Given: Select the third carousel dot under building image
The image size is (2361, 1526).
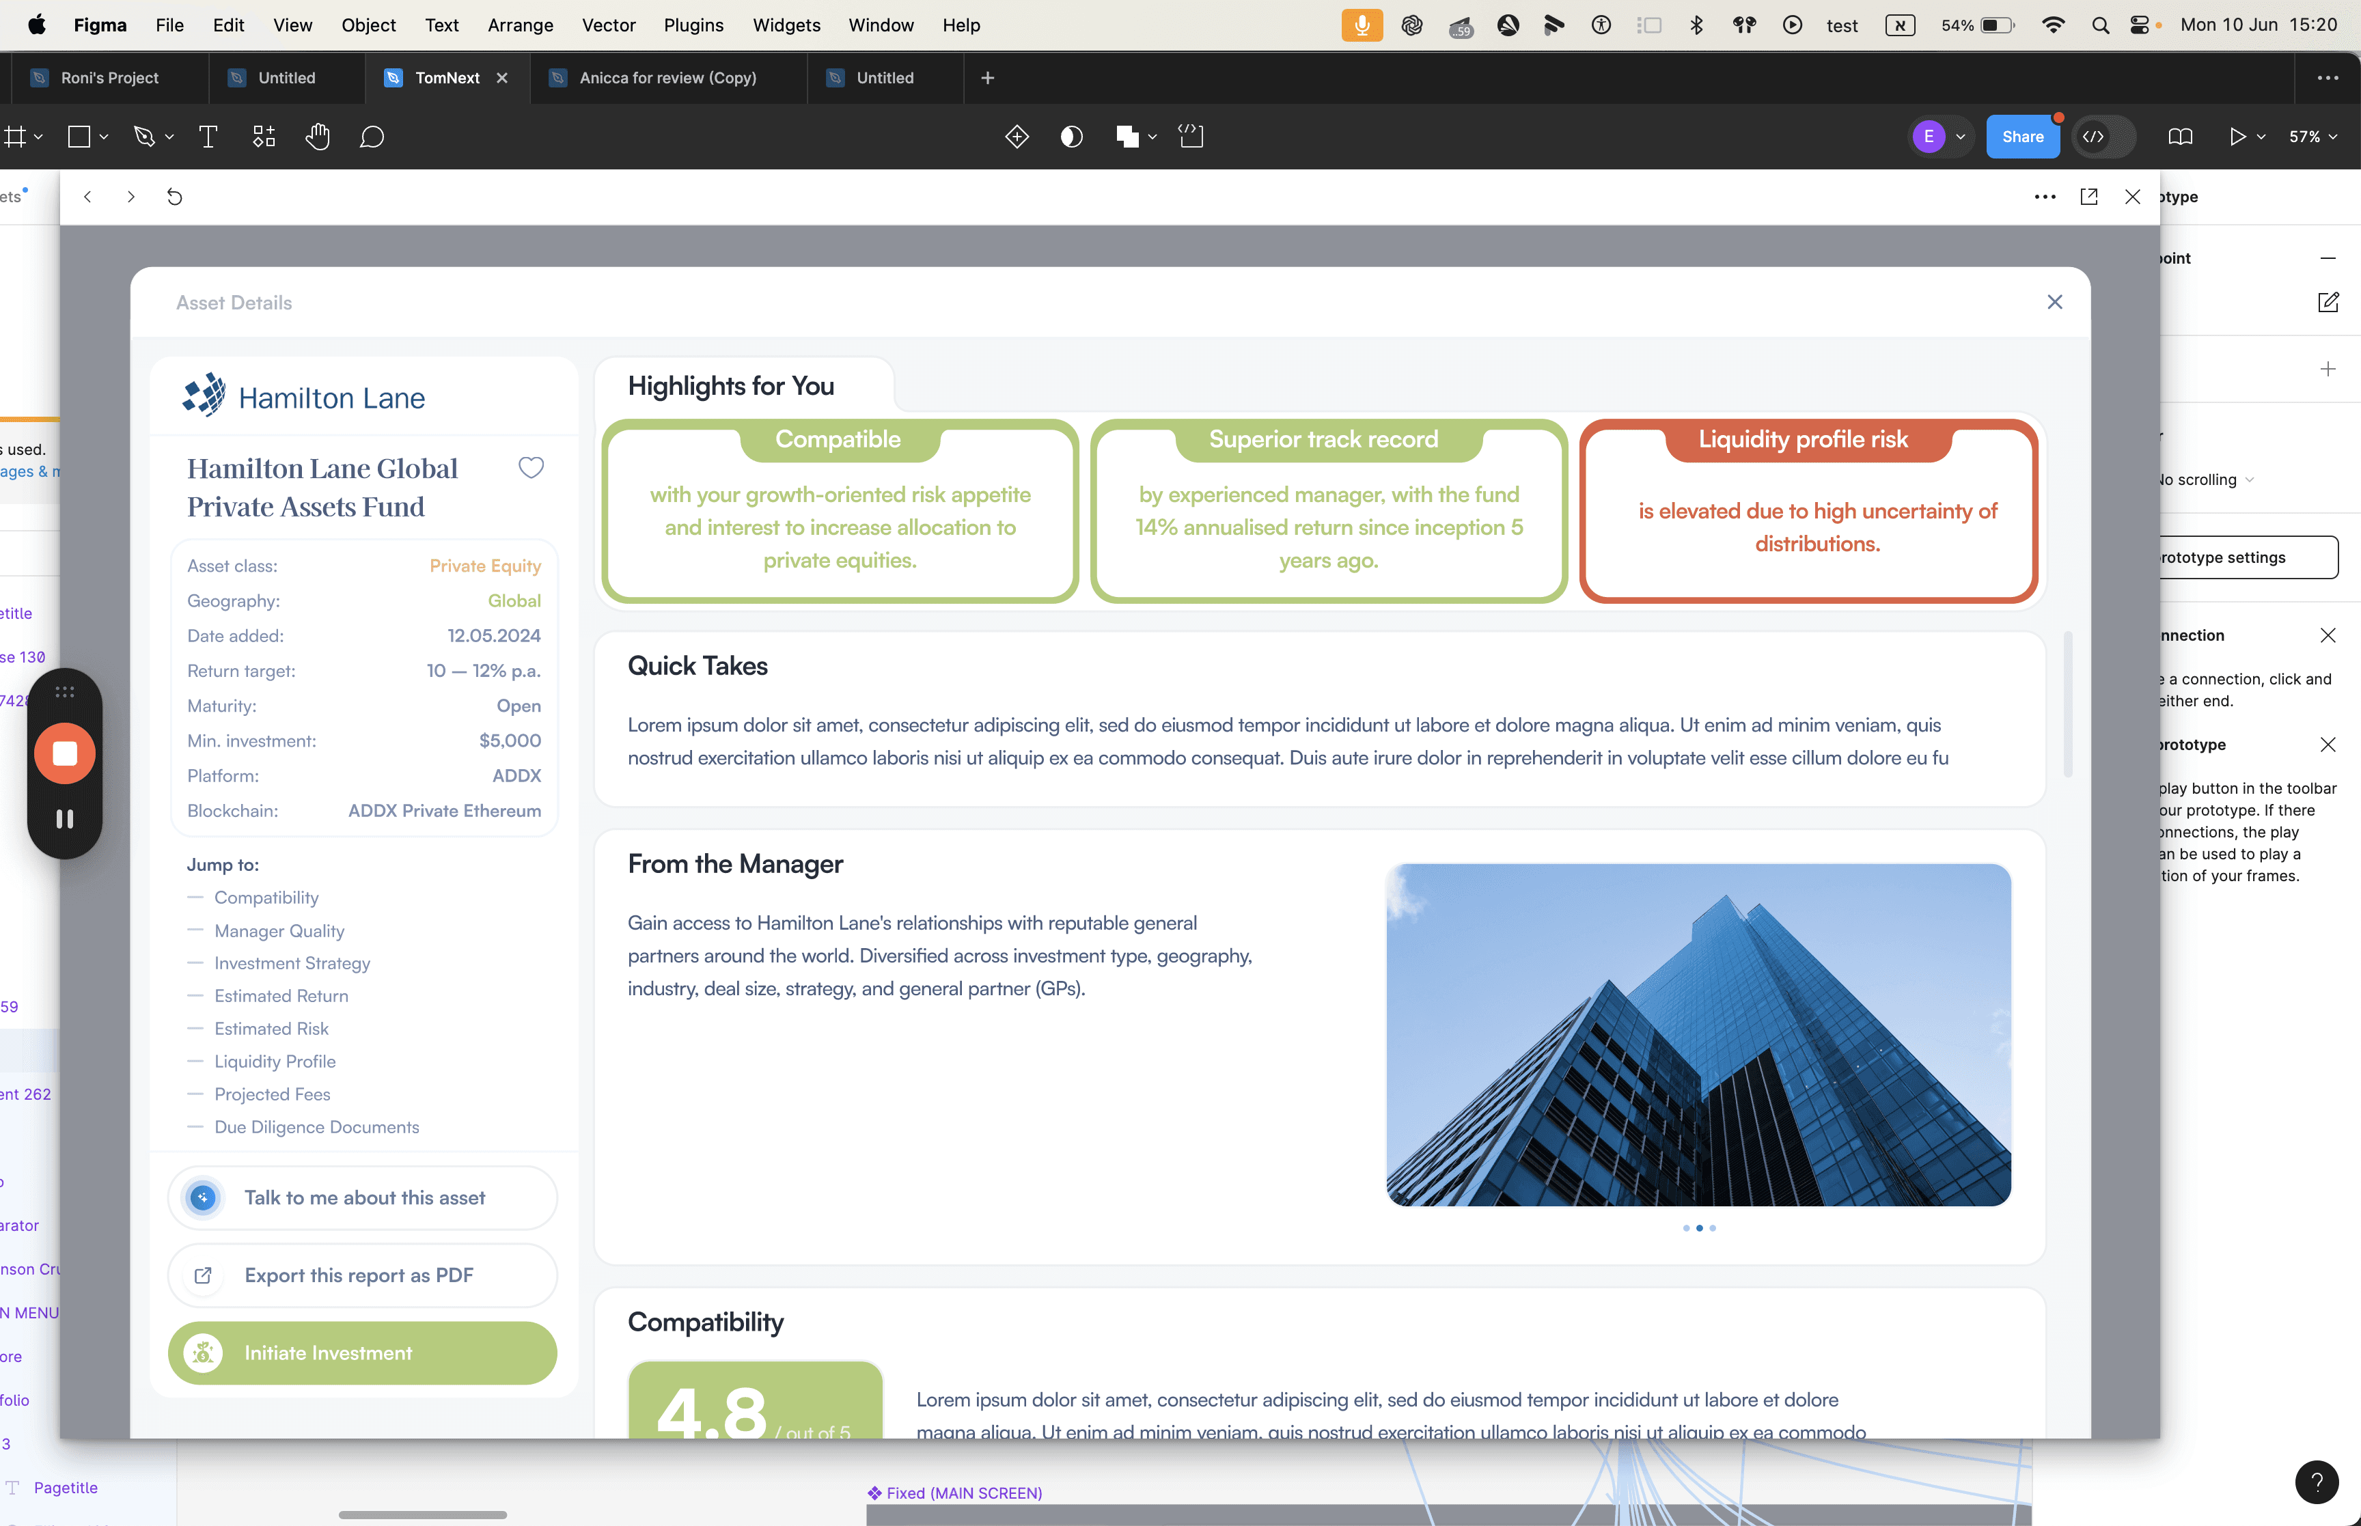Looking at the screenshot, I should point(1712,1227).
